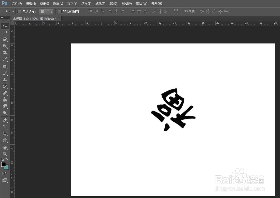Click the foreground color swatch

click(3, 164)
